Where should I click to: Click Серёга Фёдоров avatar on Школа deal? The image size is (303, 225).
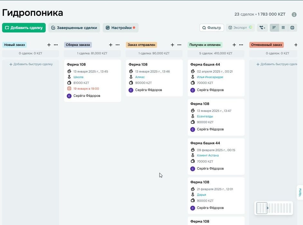coord(69,96)
